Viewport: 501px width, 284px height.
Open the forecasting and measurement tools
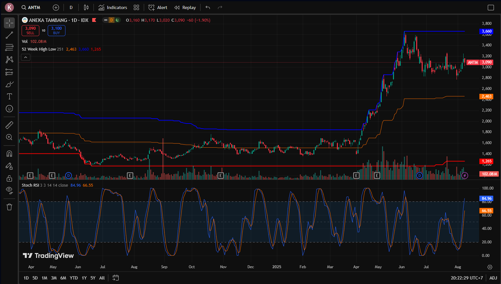click(x=9, y=72)
